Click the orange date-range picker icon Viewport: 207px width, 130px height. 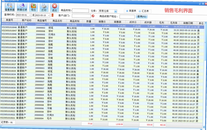click(x=53, y=15)
